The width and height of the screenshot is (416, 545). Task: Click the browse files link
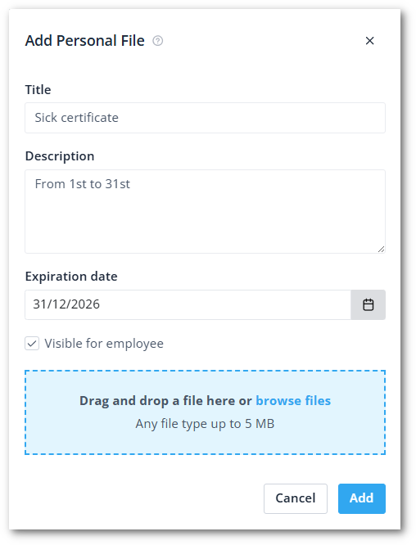(293, 400)
